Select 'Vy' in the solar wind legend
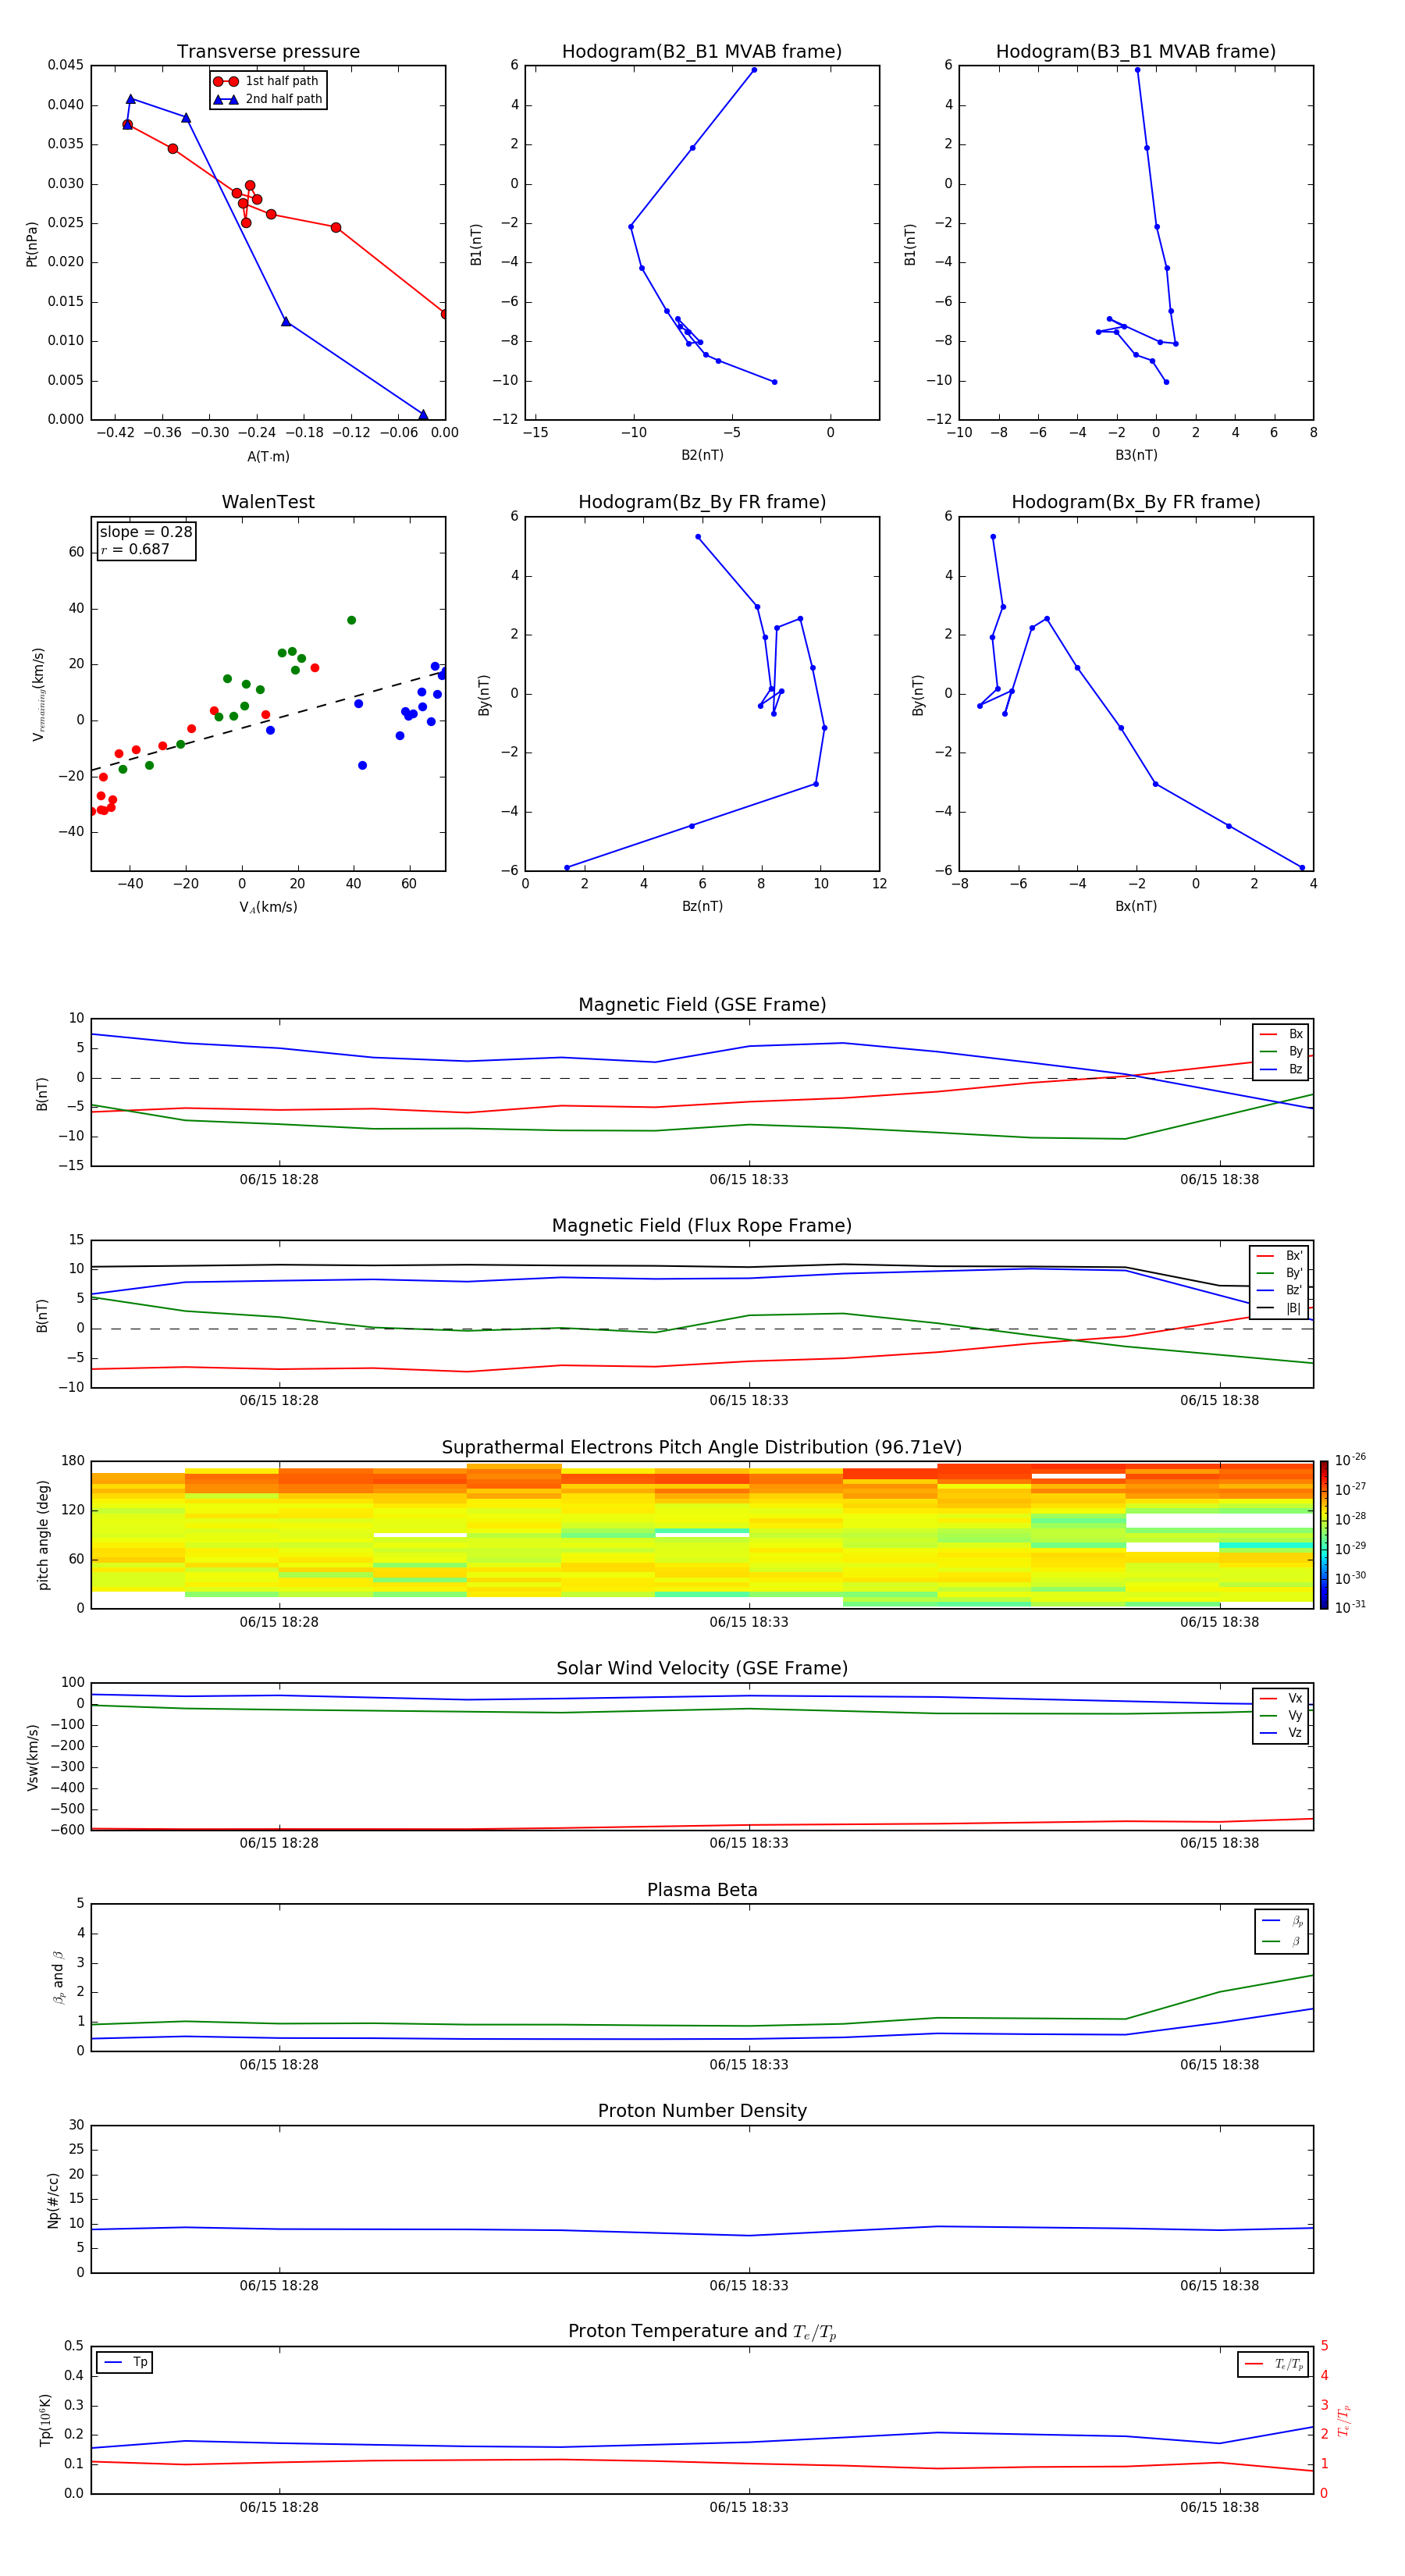1405x2576 pixels. pyautogui.click(x=1281, y=1715)
